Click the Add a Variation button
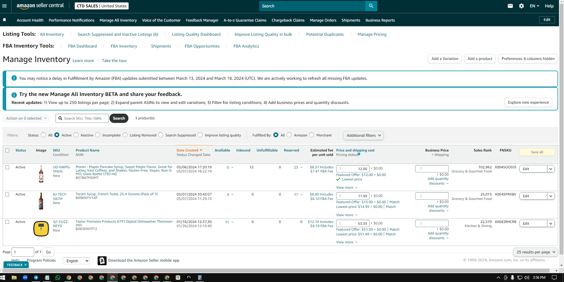The width and height of the screenshot is (564, 282). [x=445, y=58]
